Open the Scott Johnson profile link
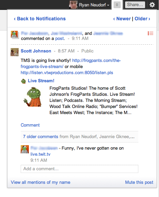 pyautogui.click(x=36, y=51)
